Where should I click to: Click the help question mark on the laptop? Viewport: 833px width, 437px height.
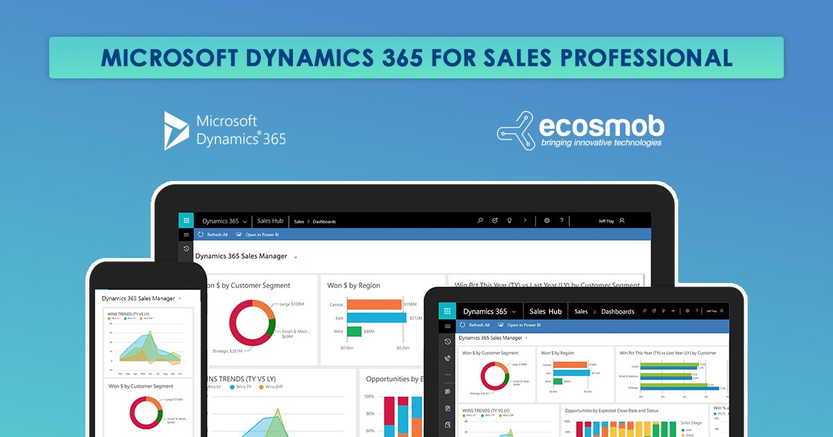562,221
